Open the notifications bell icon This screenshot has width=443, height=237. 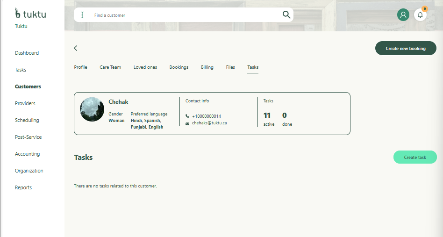pos(420,15)
